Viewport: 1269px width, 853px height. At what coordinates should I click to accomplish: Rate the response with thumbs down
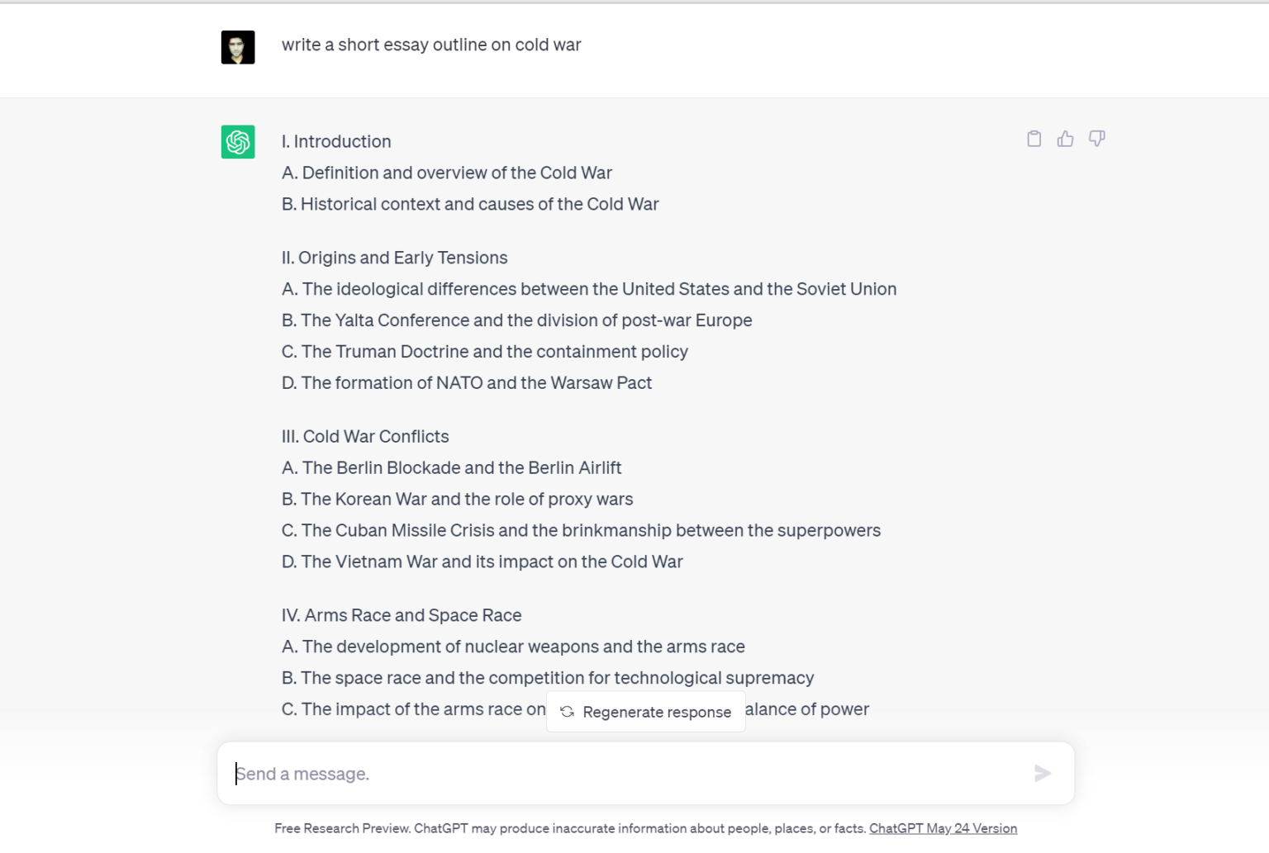(1096, 139)
